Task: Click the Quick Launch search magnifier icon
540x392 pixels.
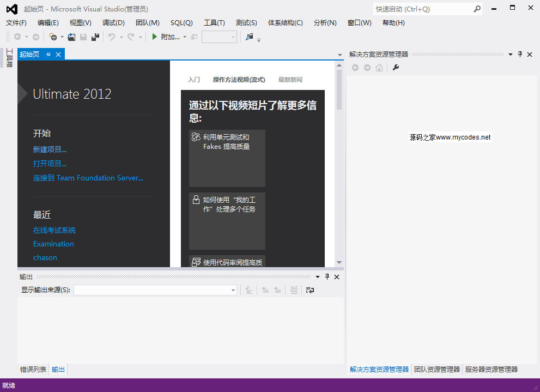Action: point(477,9)
